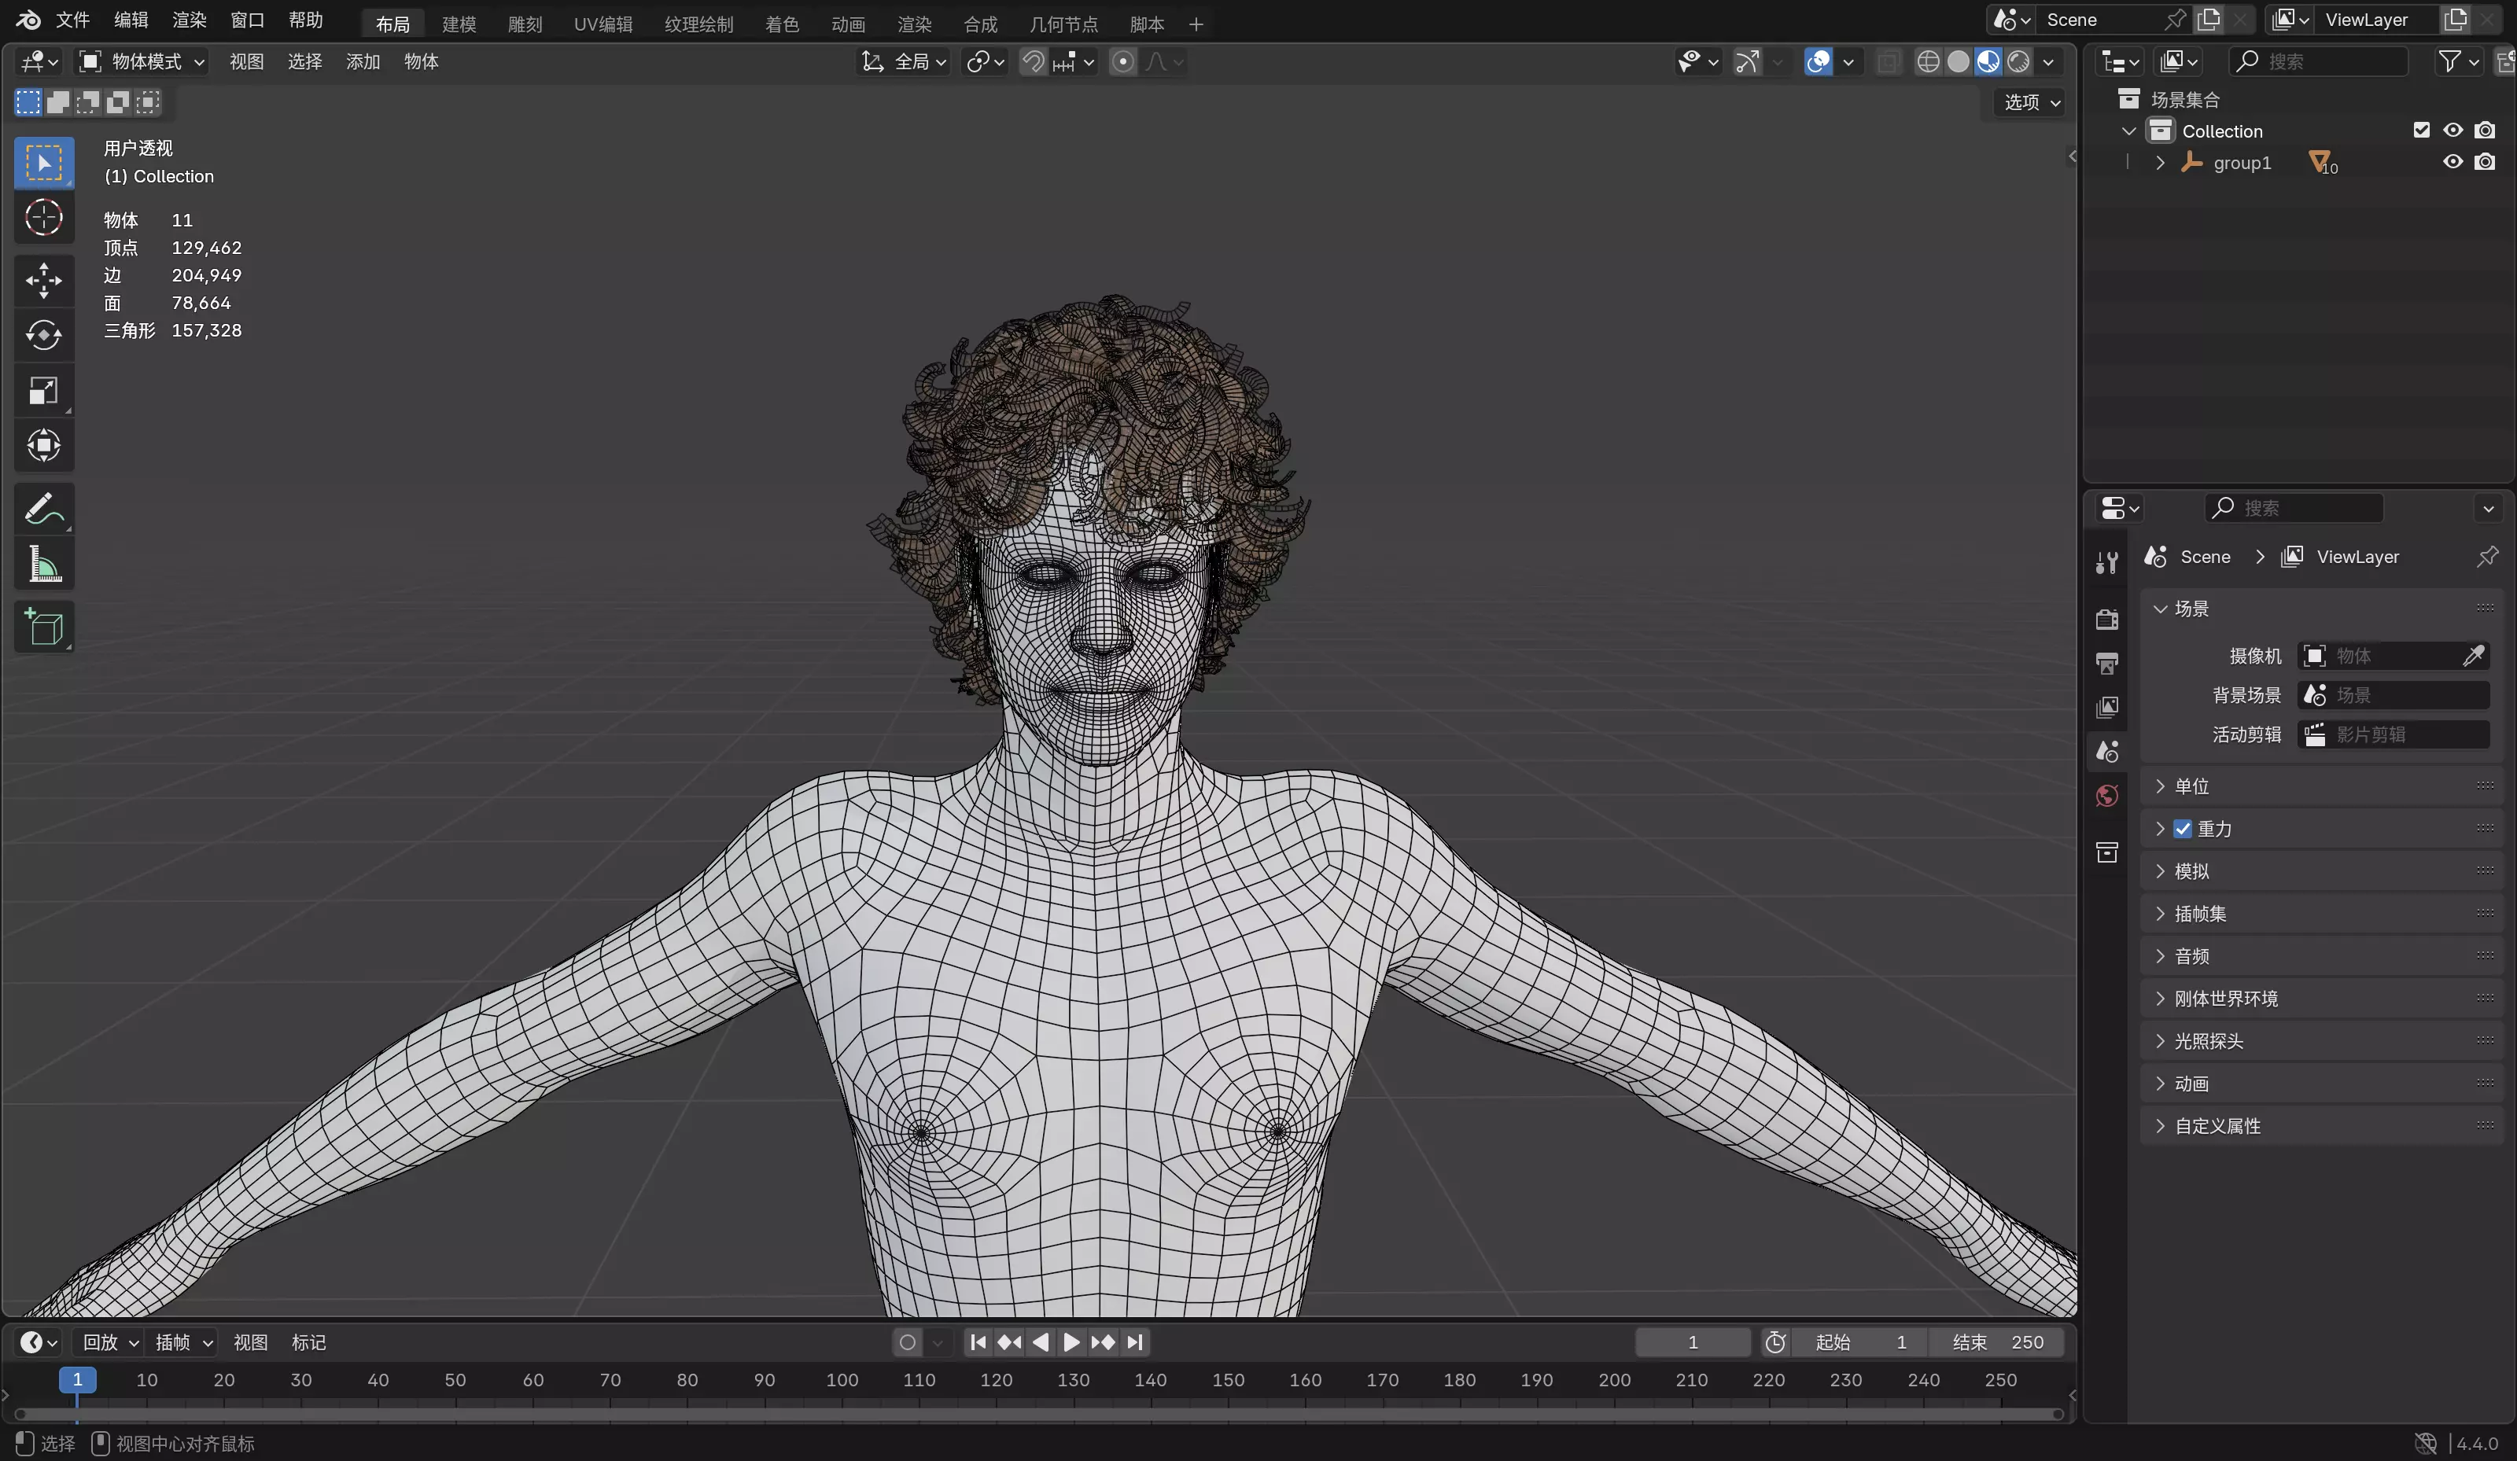This screenshot has width=2517, height=1461.
Task: Switch to material preview shading
Action: coord(1988,62)
